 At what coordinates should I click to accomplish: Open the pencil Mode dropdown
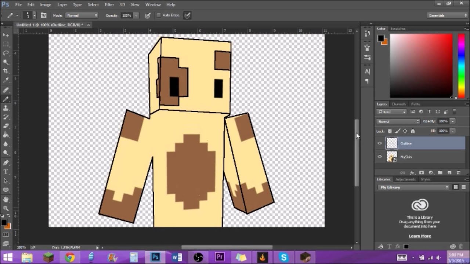tap(82, 15)
